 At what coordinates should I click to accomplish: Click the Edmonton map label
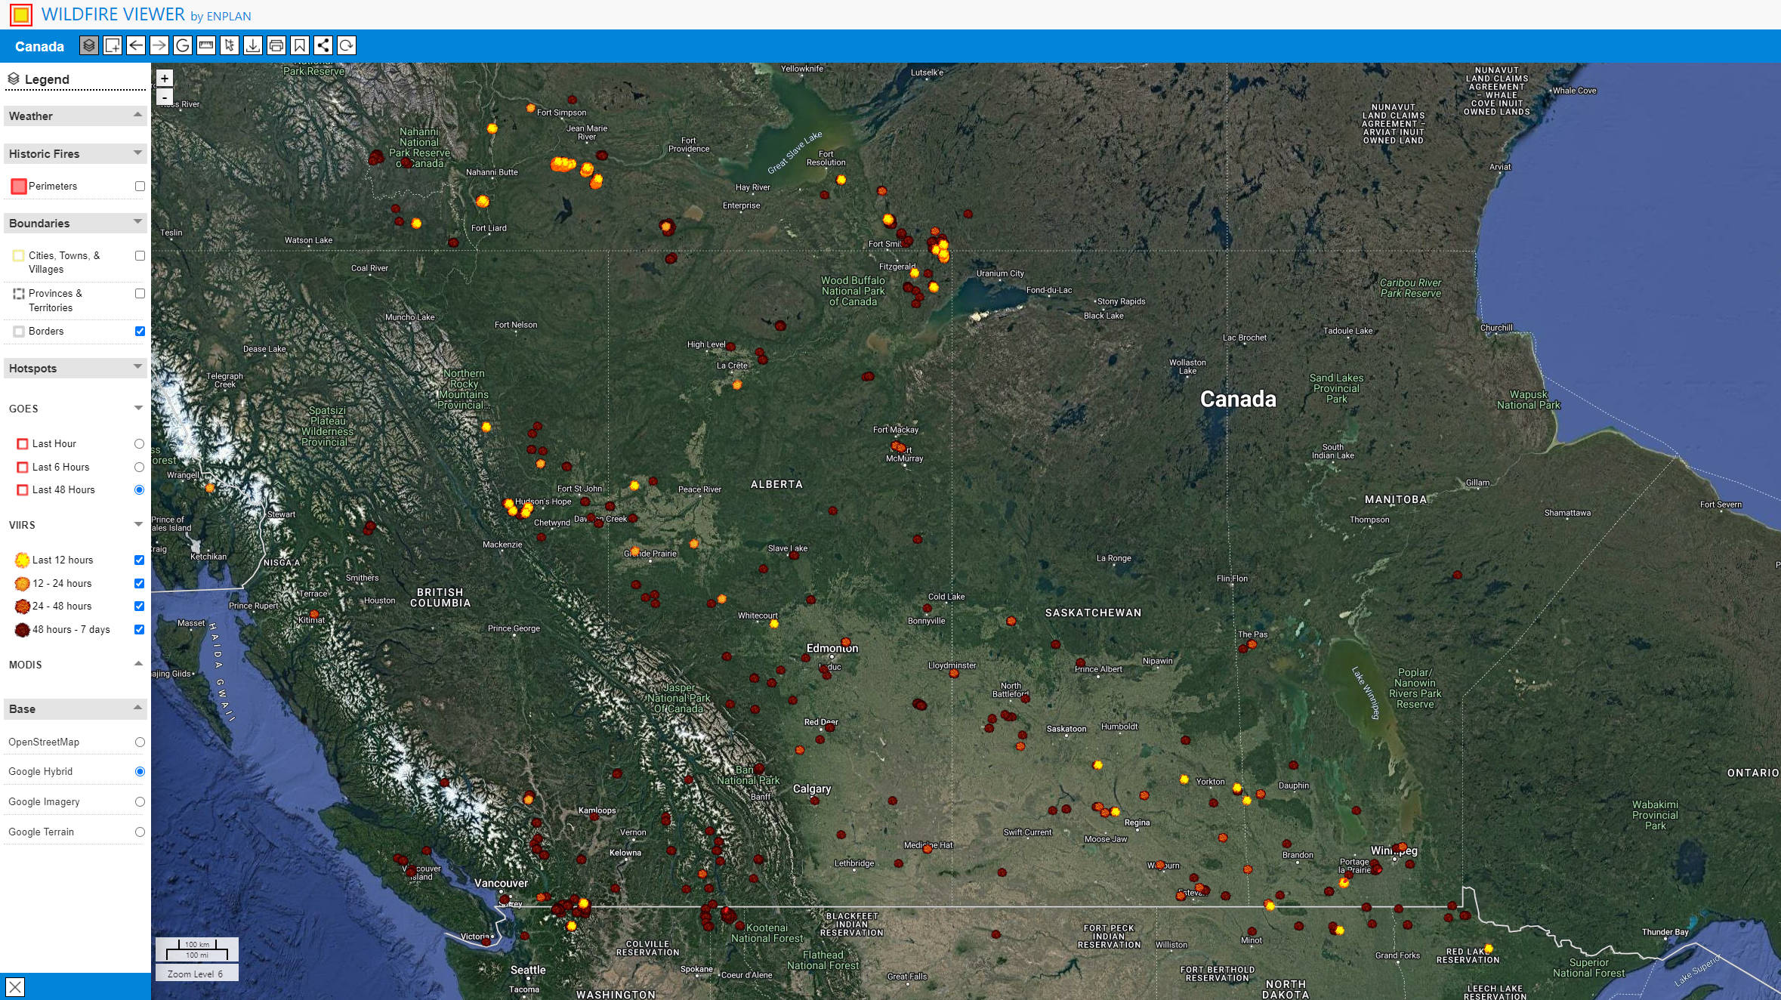click(x=832, y=648)
